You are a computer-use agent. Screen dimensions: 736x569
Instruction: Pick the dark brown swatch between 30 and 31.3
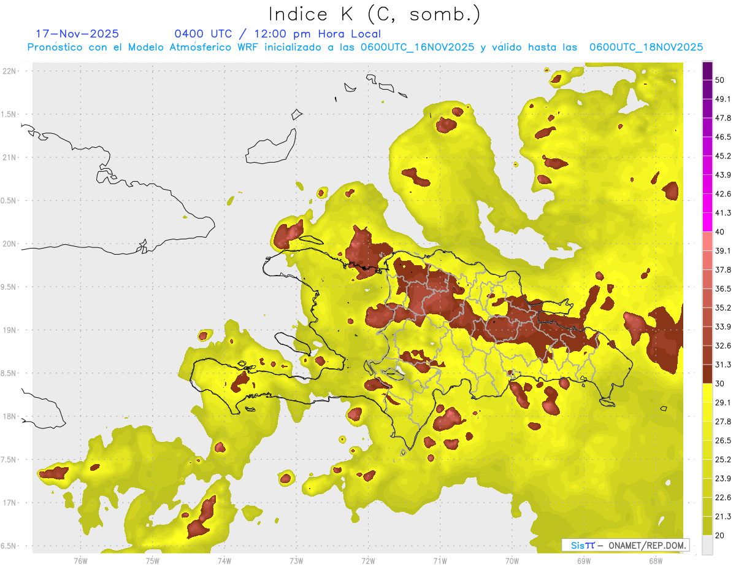point(707,374)
